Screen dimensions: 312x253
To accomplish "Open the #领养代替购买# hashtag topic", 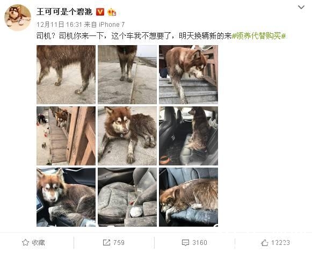I will pos(259,36).
